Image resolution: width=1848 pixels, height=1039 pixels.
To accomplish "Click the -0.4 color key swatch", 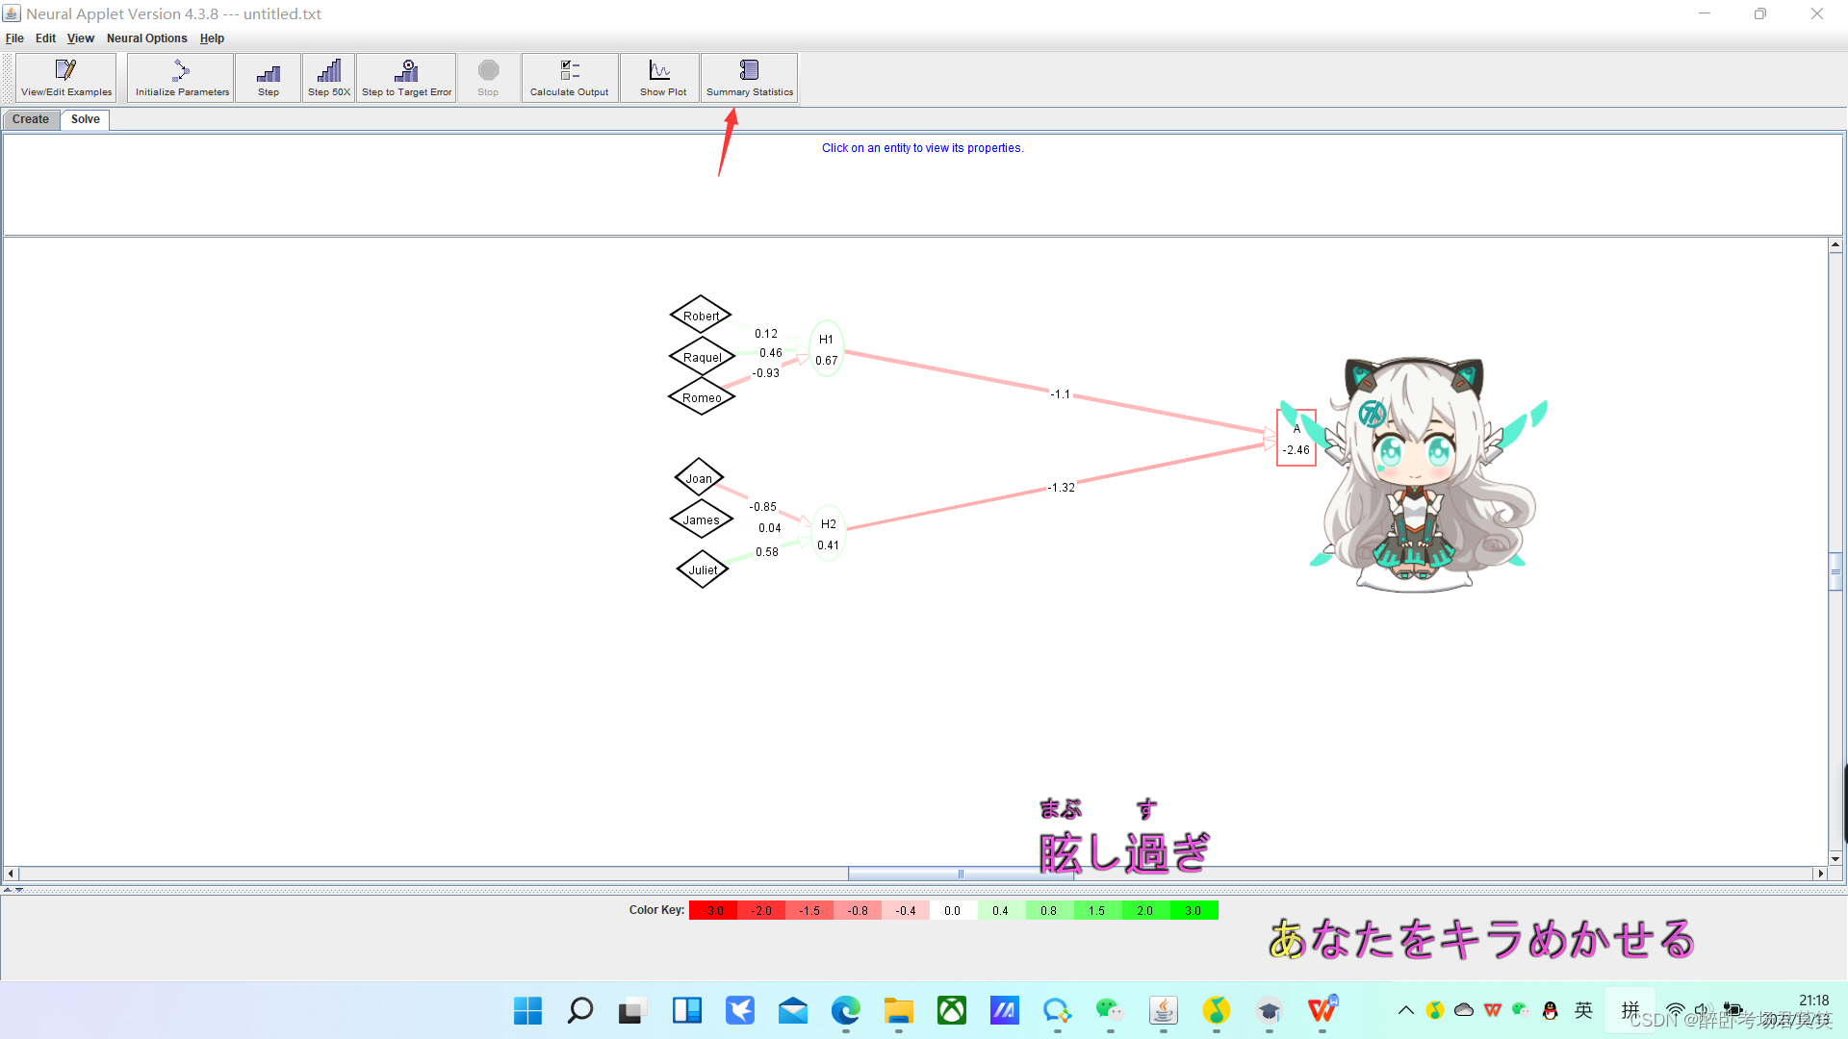I will click(x=906, y=910).
